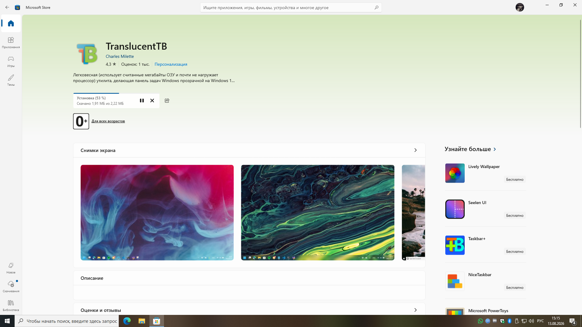Switch the РУС input language

point(540,321)
